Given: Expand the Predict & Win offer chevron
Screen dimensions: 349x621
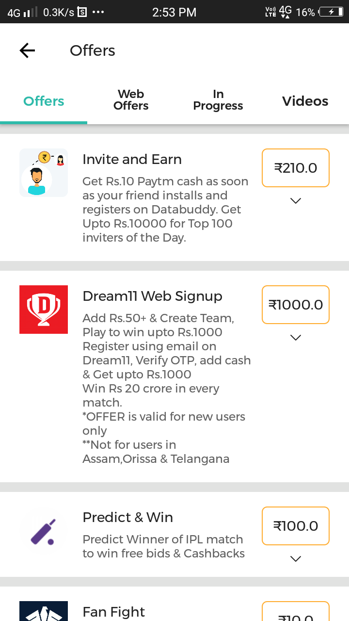Looking at the screenshot, I should [296, 558].
